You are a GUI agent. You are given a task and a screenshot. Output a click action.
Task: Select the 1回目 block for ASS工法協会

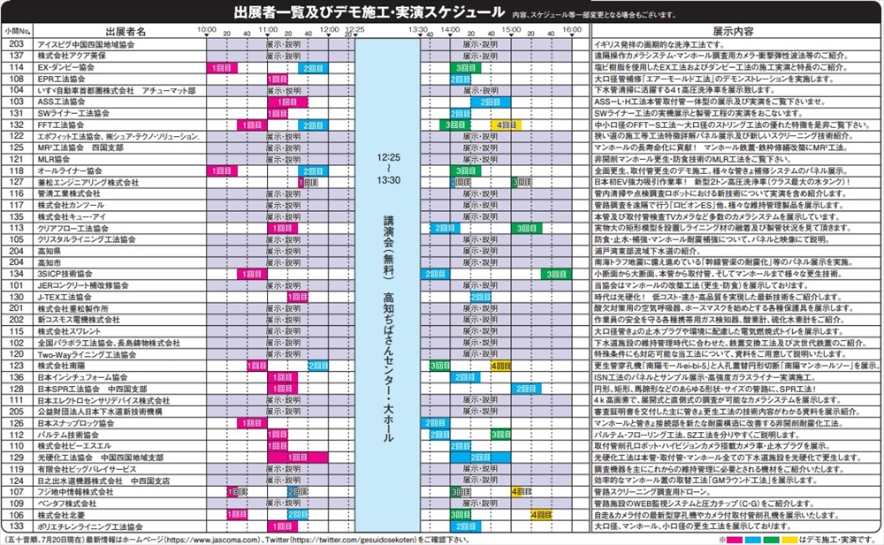(287, 102)
